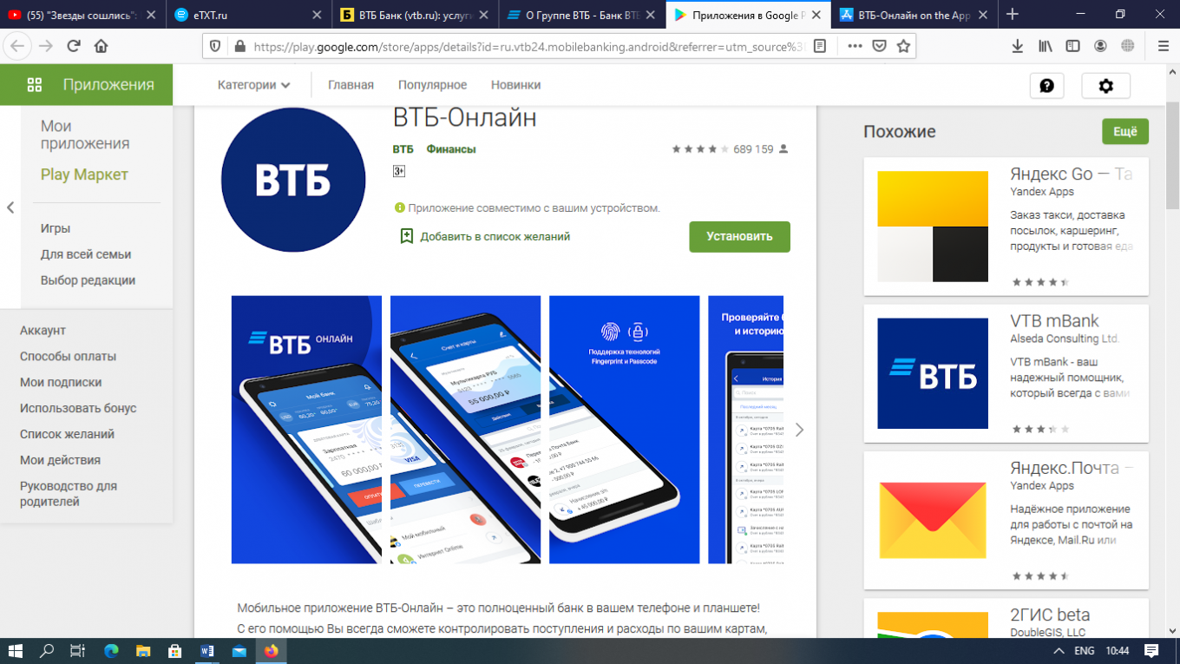Click the green Установить button
The width and height of the screenshot is (1180, 664).
click(739, 236)
